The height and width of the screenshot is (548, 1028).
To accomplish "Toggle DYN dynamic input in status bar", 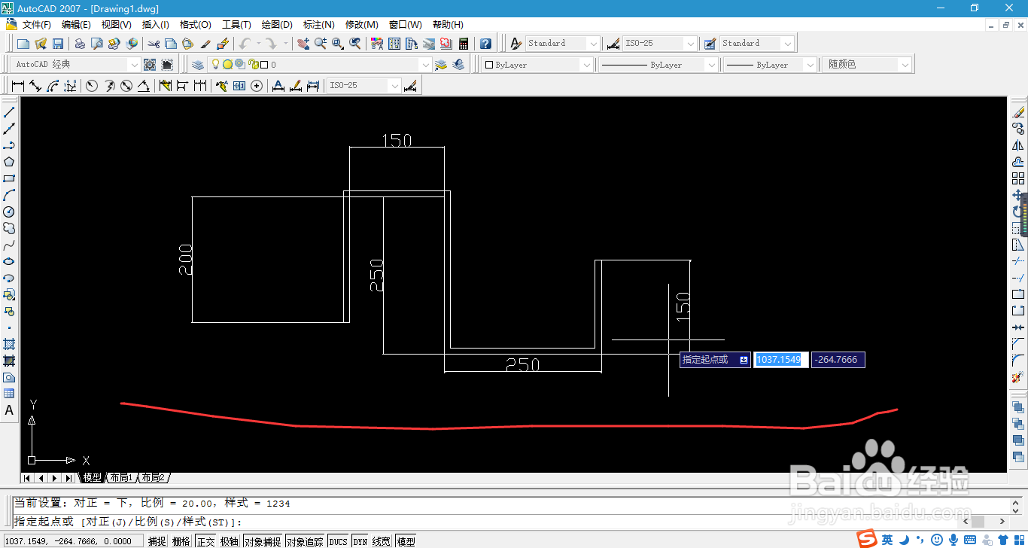I will click(x=360, y=541).
